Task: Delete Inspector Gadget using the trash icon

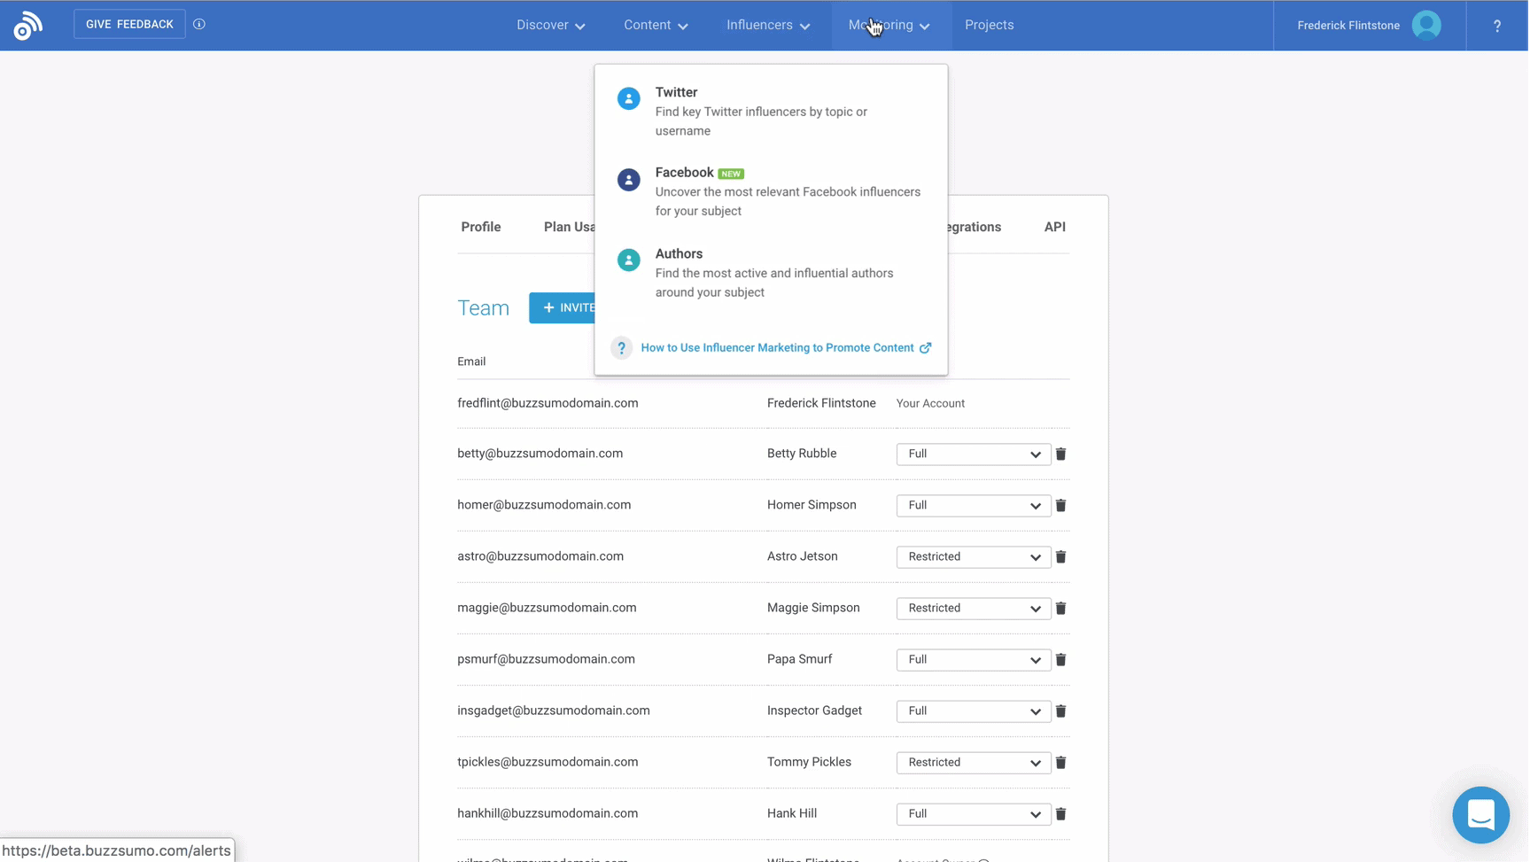Action: [1060, 711]
